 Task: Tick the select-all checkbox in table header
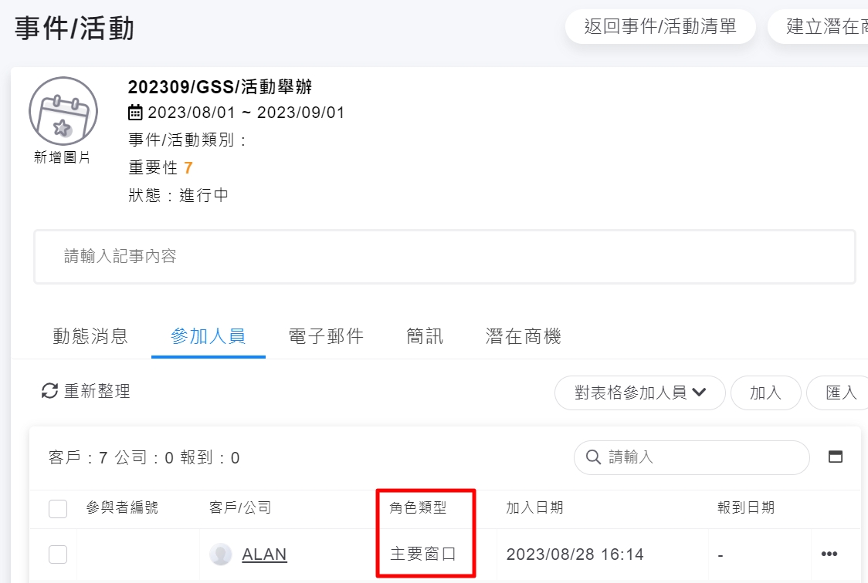click(x=58, y=508)
